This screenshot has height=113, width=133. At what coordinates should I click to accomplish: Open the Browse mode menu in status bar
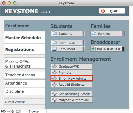(33, 111)
